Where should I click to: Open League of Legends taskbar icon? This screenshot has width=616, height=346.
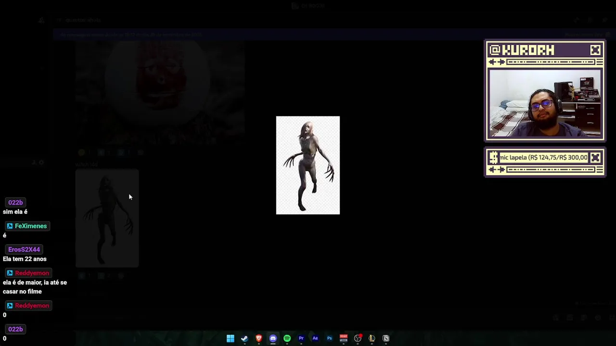[x=372, y=338]
